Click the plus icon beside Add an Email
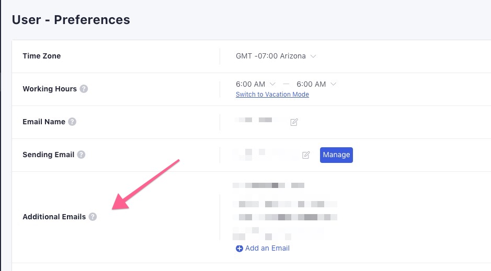Image resolution: width=491 pixels, height=271 pixels. click(x=239, y=249)
